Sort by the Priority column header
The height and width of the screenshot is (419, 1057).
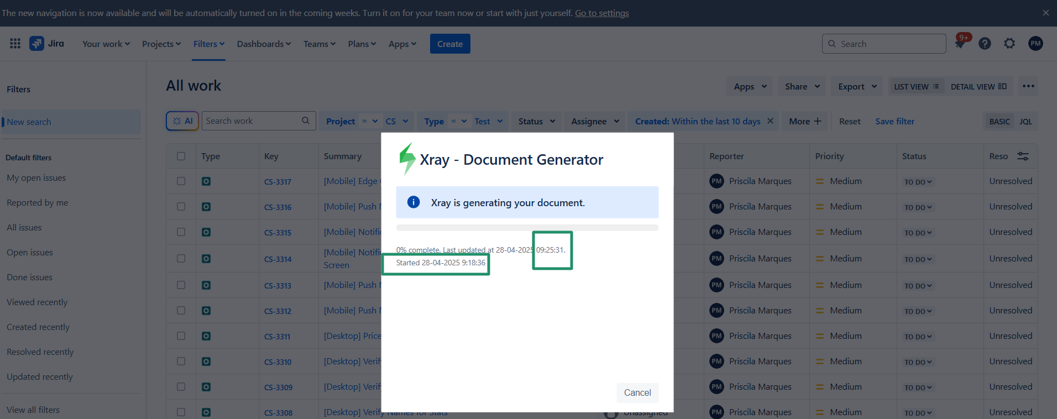[x=829, y=156]
